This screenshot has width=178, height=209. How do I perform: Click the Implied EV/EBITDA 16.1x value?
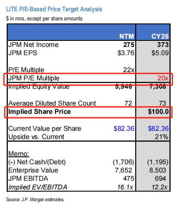pos(125,187)
